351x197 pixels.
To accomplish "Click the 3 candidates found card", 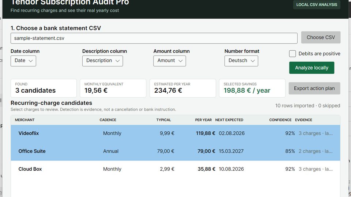I will [44, 88].
